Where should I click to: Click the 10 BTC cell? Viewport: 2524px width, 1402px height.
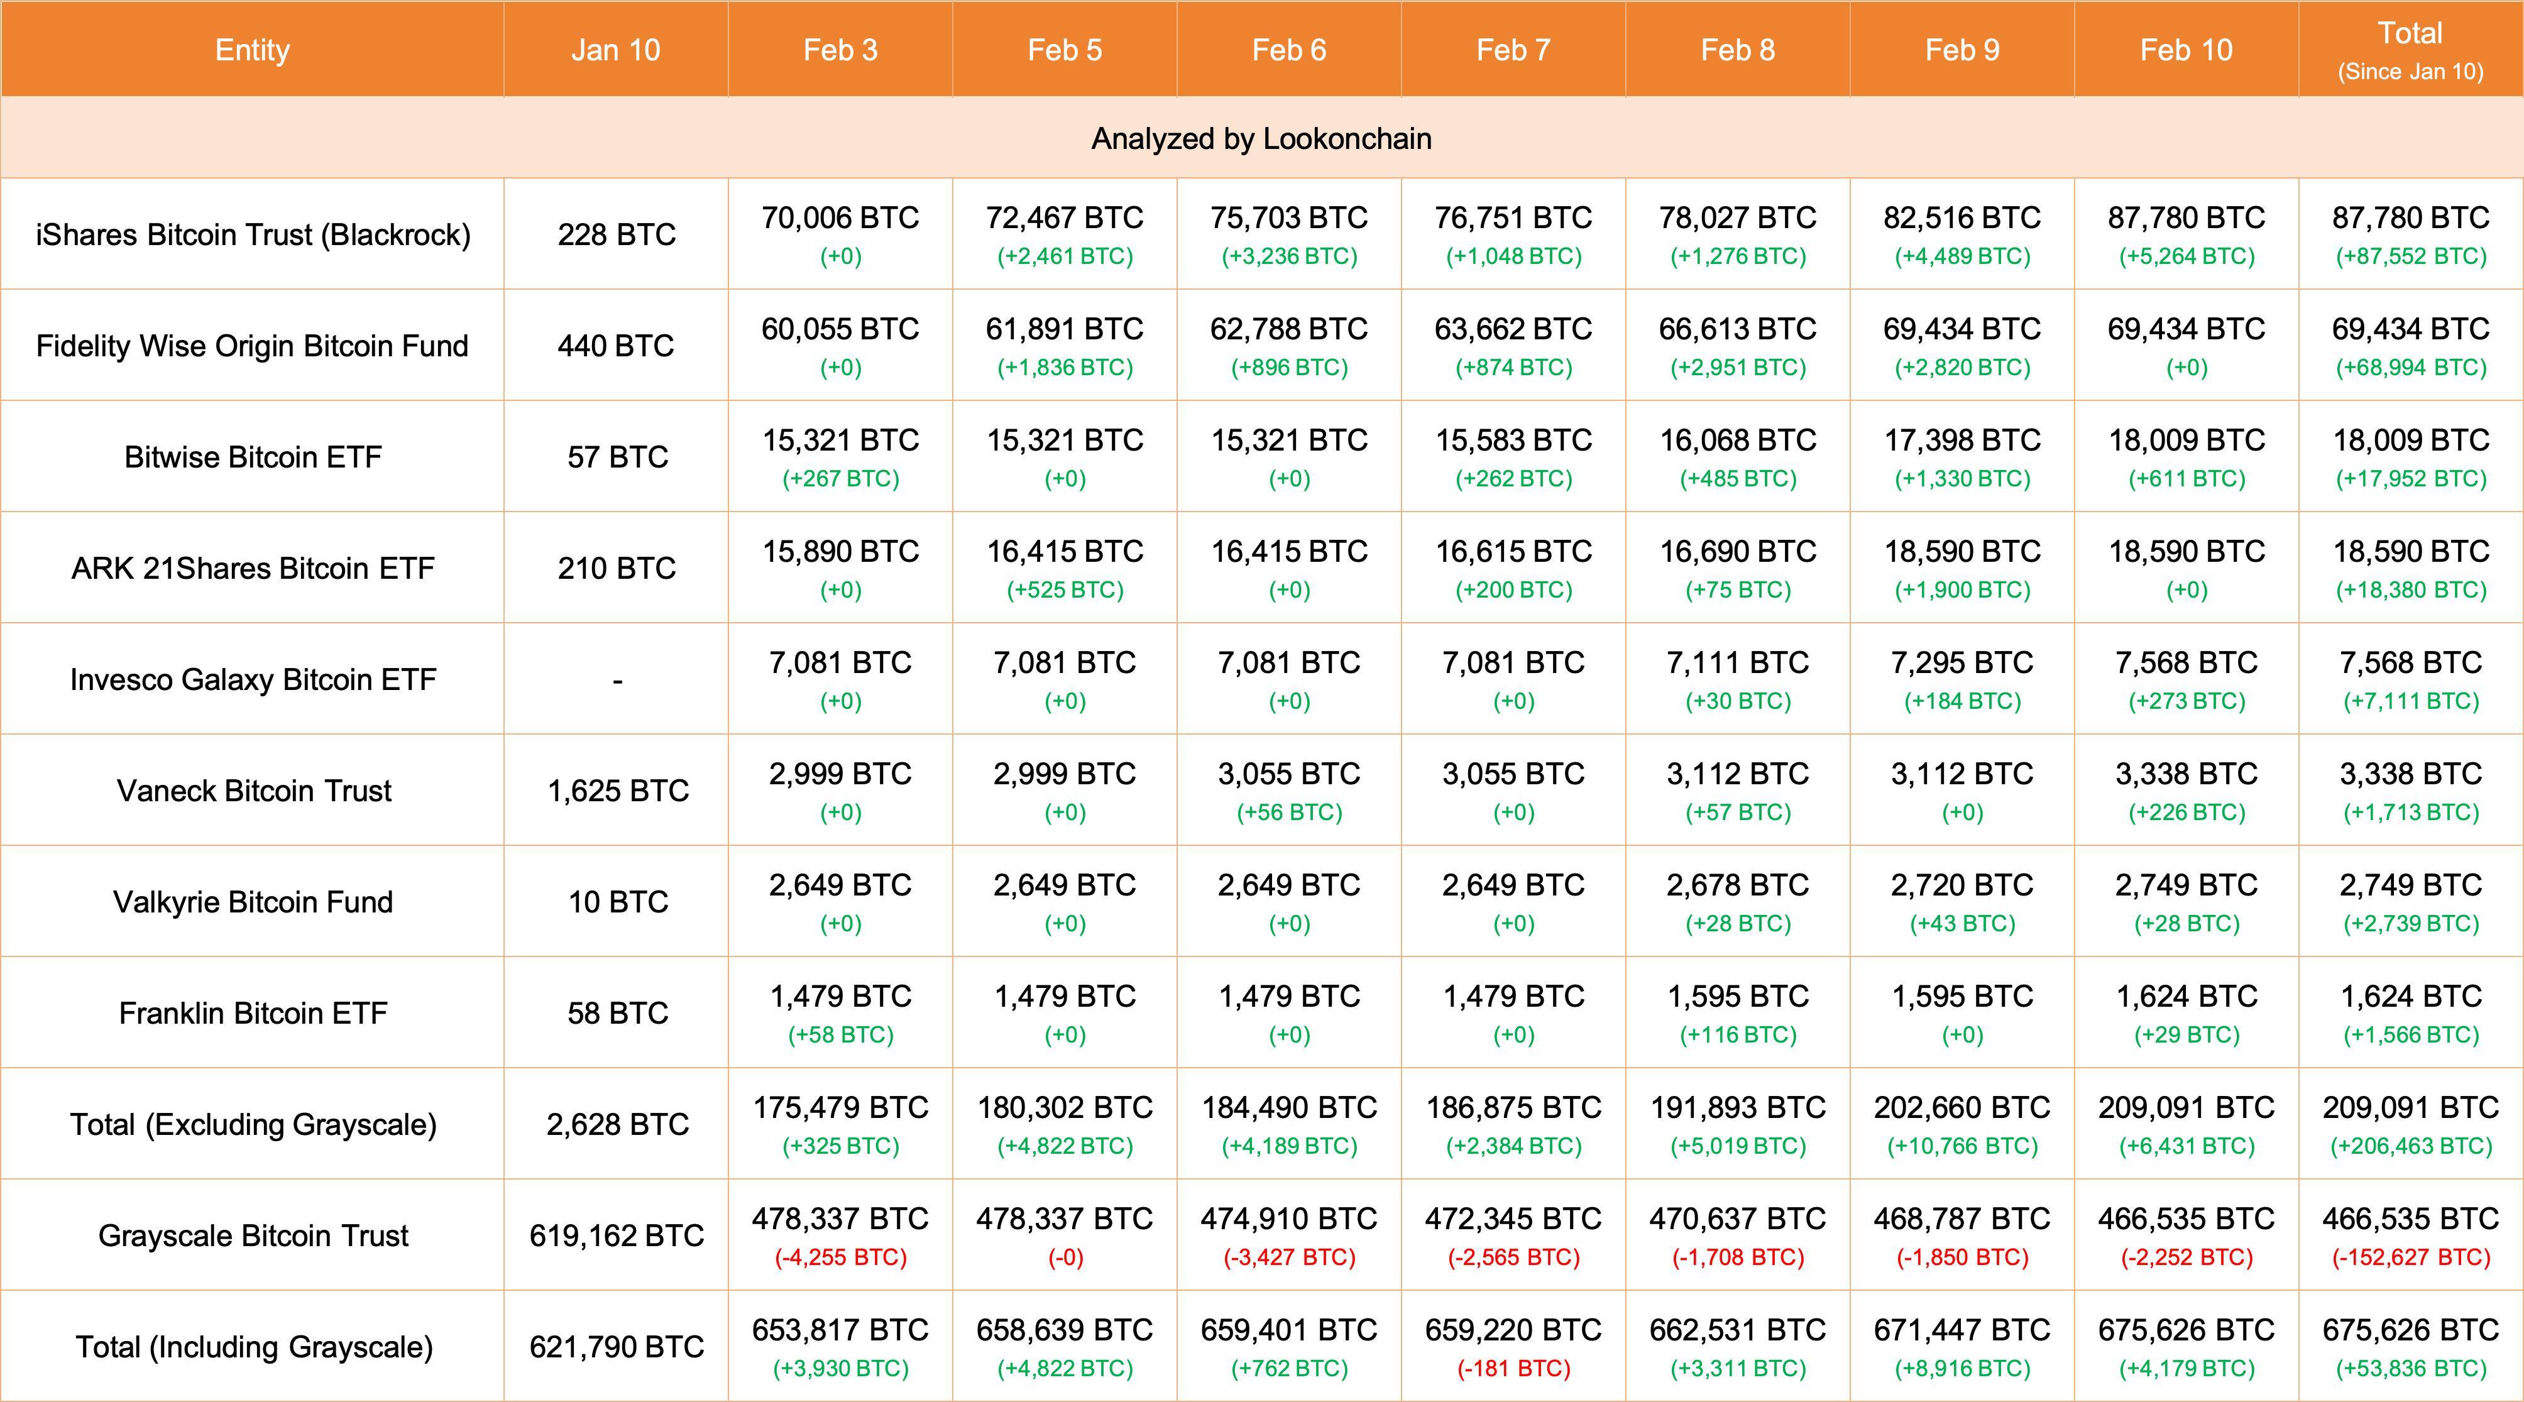[617, 902]
